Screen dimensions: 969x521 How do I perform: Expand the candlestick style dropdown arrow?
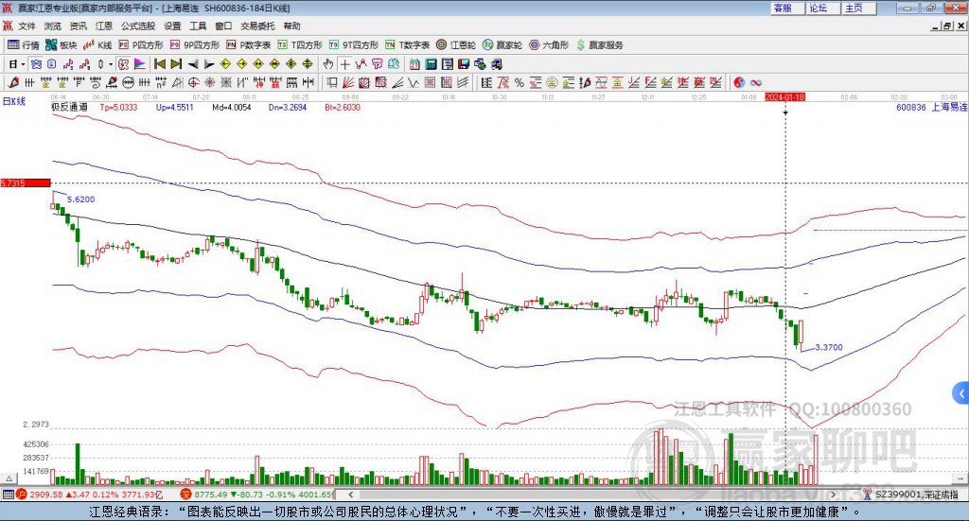tap(112, 64)
